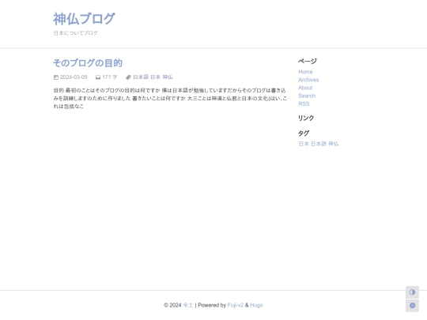
Task: Open the post そのブログの目的
Action: 88,63
